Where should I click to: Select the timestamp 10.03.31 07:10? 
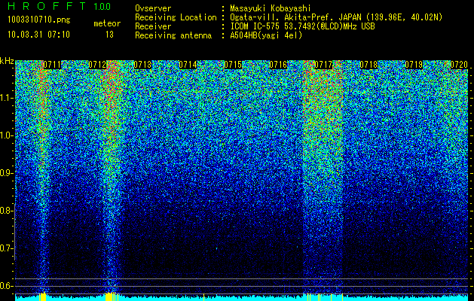(38, 35)
